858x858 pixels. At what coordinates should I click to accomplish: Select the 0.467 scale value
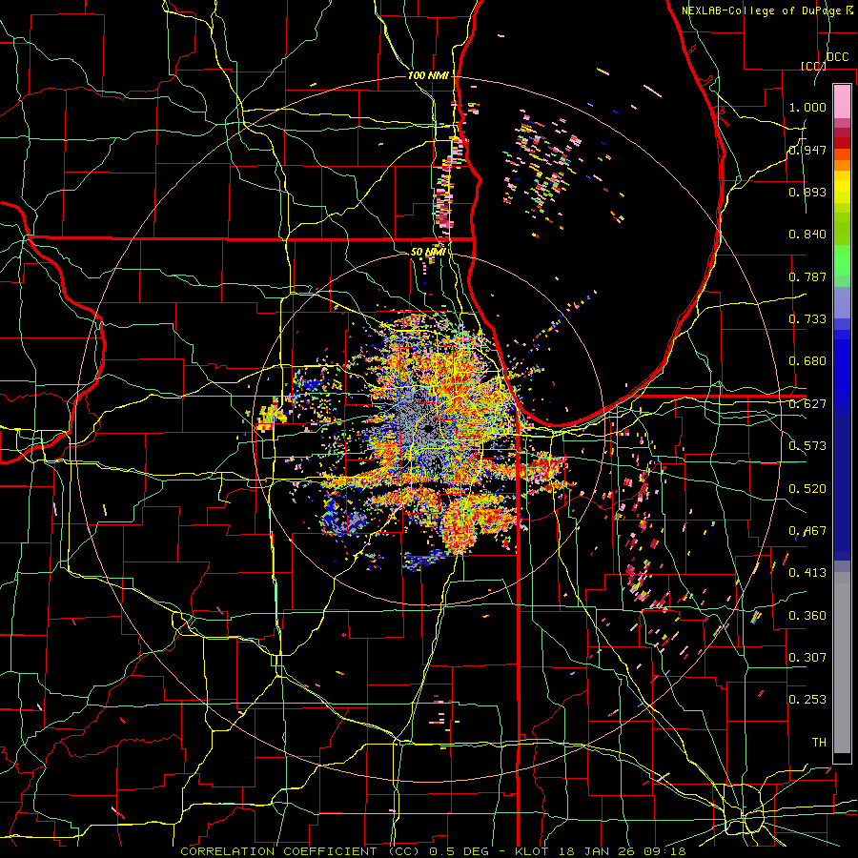coord(807,531)
